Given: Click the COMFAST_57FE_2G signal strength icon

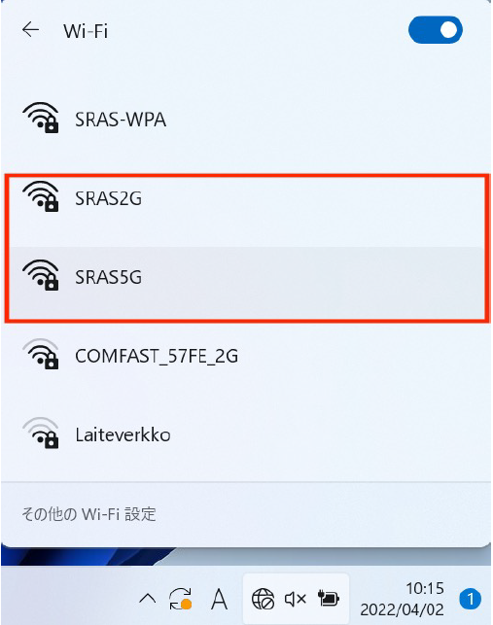Looking at the screenshot, I should click(x=41, y=354).
